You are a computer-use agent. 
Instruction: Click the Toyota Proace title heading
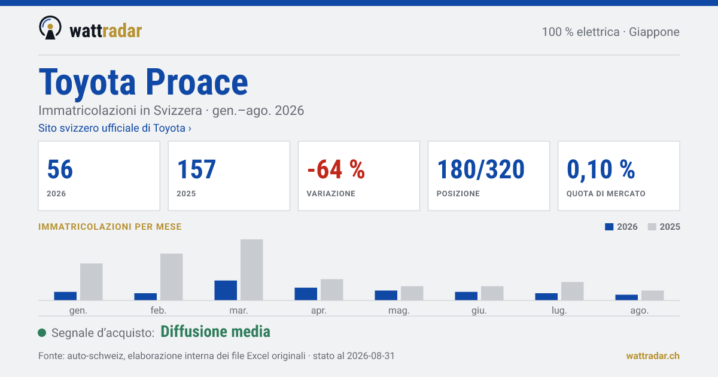click(x=143, y=82)
